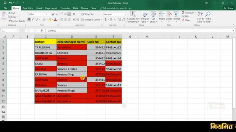This screenshot has width=236, height=132.
Task: Apply accounting number format
Action: tap(106, 19)
